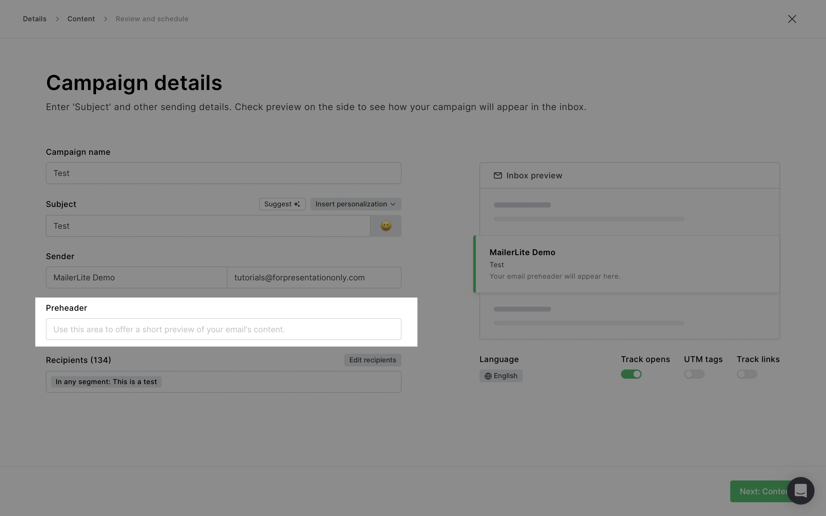Screen dimensions: 826x516
Task: Click the globe icon beside English
Action: 488,376
